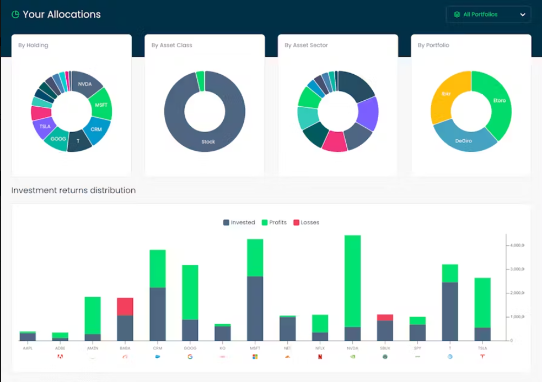Click the SBUX red losses bar segment

[385, 318]
